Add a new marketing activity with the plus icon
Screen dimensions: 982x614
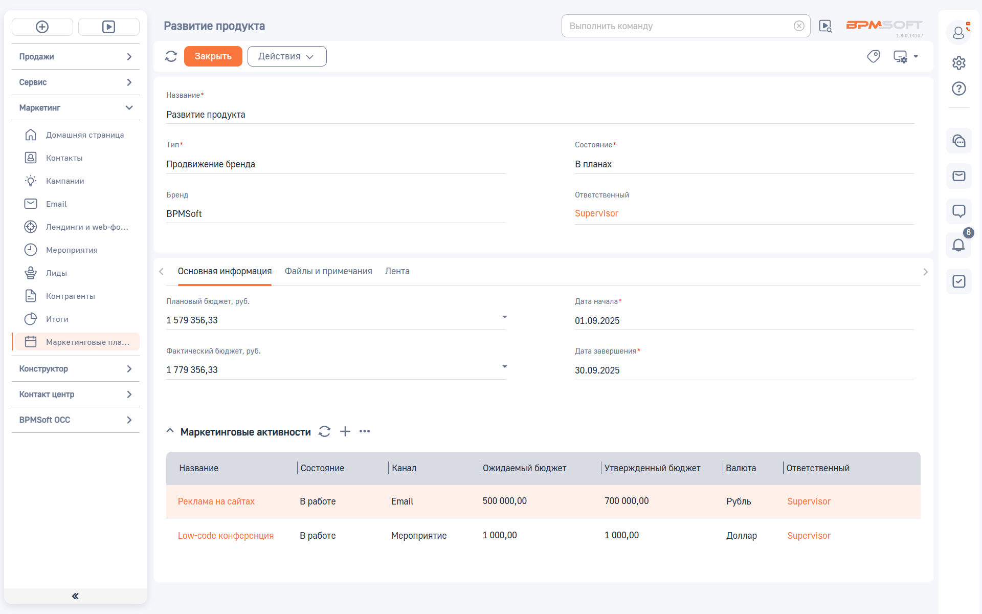point(345,431)
